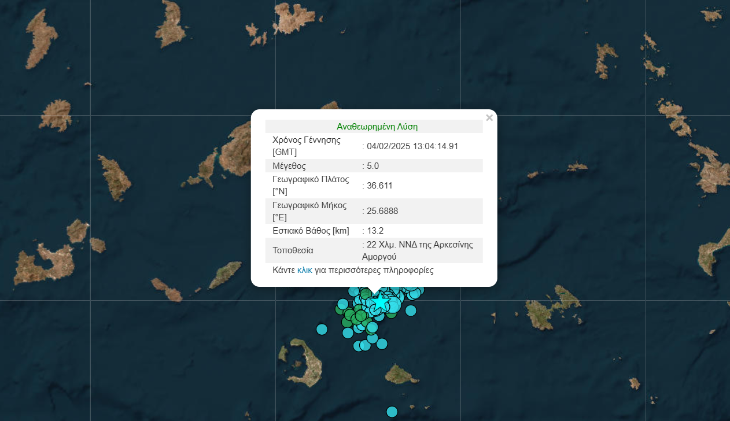The image size is (730, 421).
Task: Click the origin time value 04/02/2025 13:04:14.91
Action: 412,146
